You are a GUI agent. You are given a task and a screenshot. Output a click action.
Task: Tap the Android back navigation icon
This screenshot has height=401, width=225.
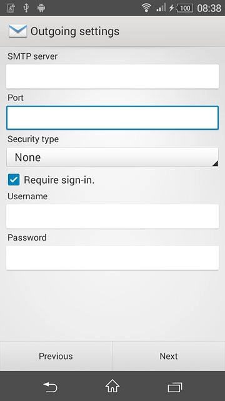[x=50, y=387]
